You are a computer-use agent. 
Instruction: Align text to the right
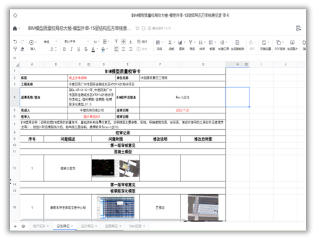[131, 49]
